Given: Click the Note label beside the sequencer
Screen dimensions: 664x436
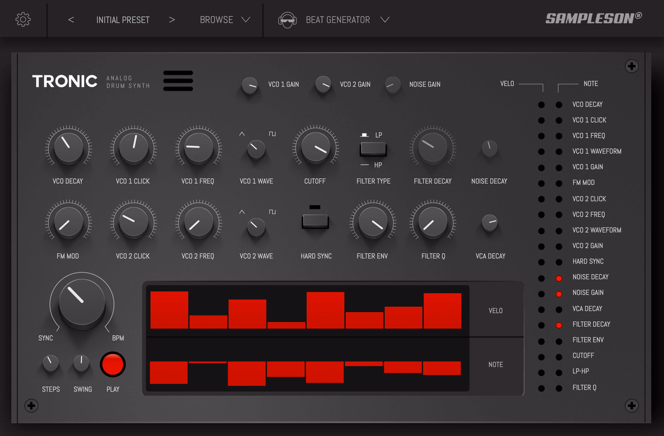Looking at the screenshot, I should (x=495, y=364).
